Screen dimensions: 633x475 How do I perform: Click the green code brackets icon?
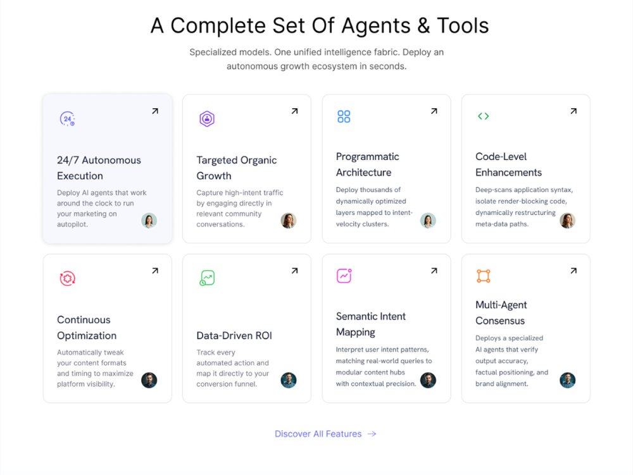(483, 116)
